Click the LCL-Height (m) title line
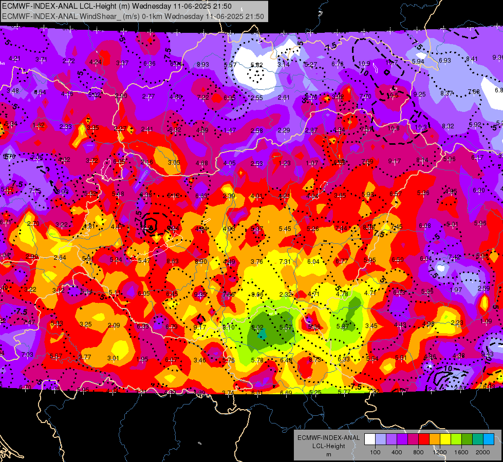Image resolution: width=503 pixels, height=462 pixels. click(x=117, y=6)
